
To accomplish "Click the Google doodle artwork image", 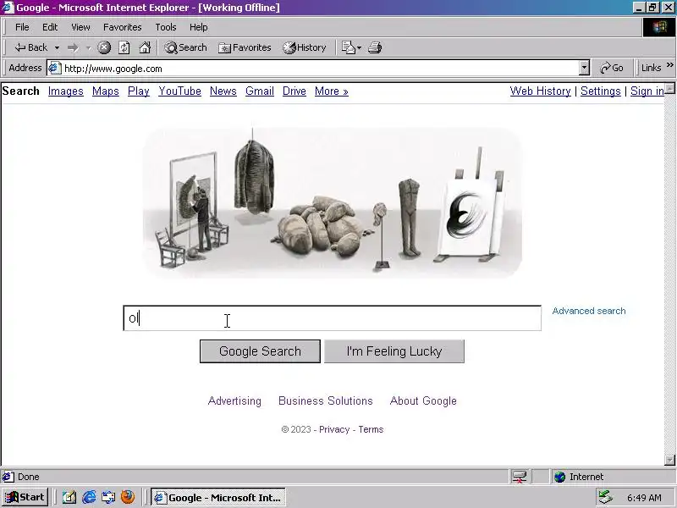I will [x=332, y=202].
